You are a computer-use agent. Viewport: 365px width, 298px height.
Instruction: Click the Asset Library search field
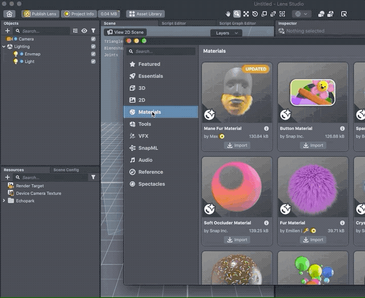pos(163,51)
